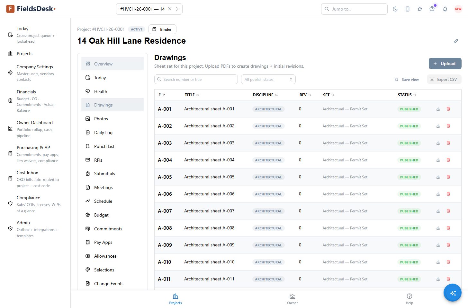Open Submittals section
This screenshot has height=308, width=468.
[x=113, y=174]
